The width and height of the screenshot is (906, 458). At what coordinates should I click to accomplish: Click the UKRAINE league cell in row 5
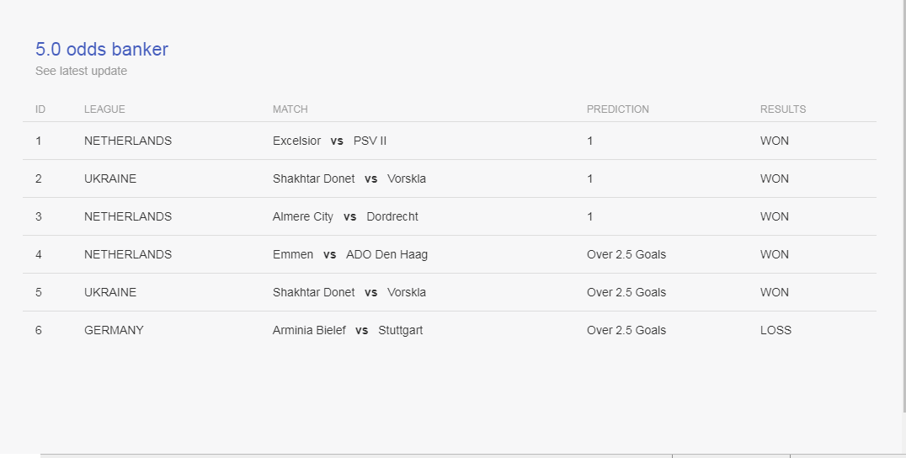click(x=110, y=292)
